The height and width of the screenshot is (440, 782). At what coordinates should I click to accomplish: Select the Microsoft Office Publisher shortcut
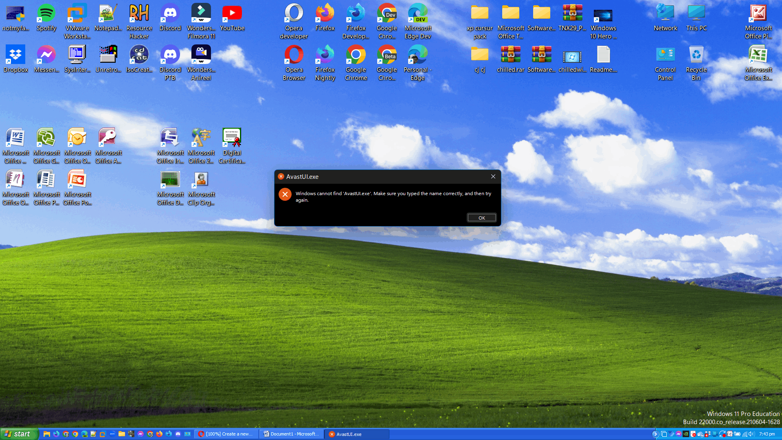pos(46,187)
